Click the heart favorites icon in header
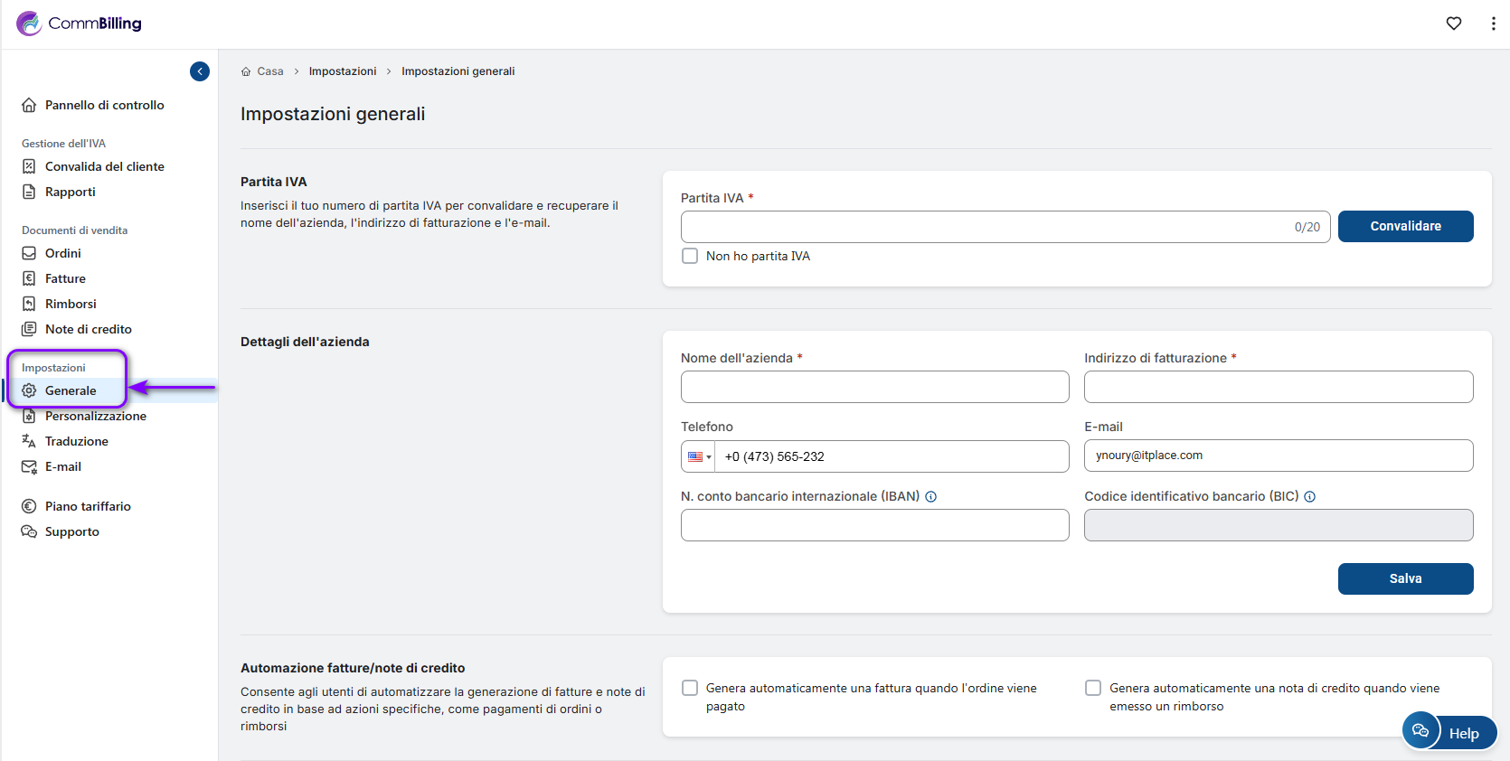1510x761 pixels. [1453, 23]
